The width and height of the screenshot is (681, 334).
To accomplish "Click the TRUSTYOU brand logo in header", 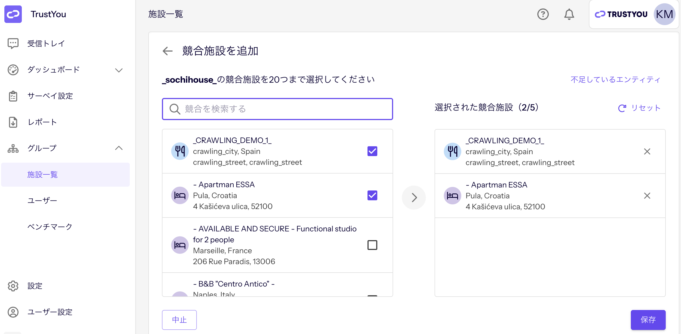I will pyautogui.click(x=621, y=14).
